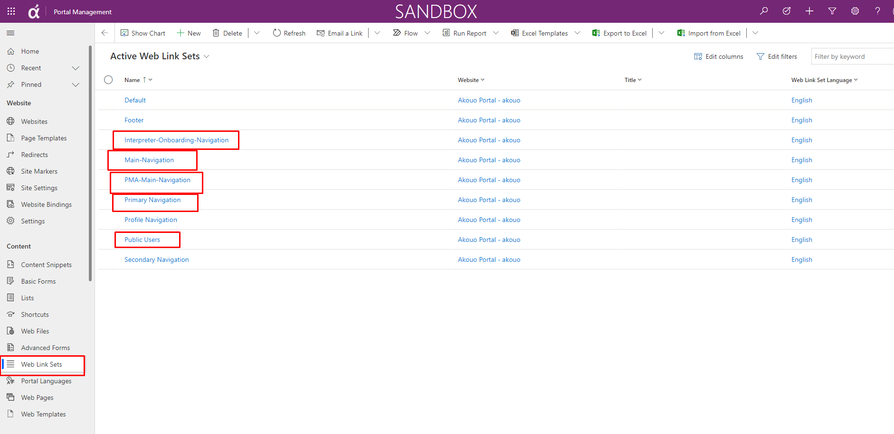Open the global search magnifier icon

pos(763,11)
